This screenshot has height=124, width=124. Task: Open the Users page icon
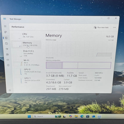pyautogui.click(x=7, y=54)
